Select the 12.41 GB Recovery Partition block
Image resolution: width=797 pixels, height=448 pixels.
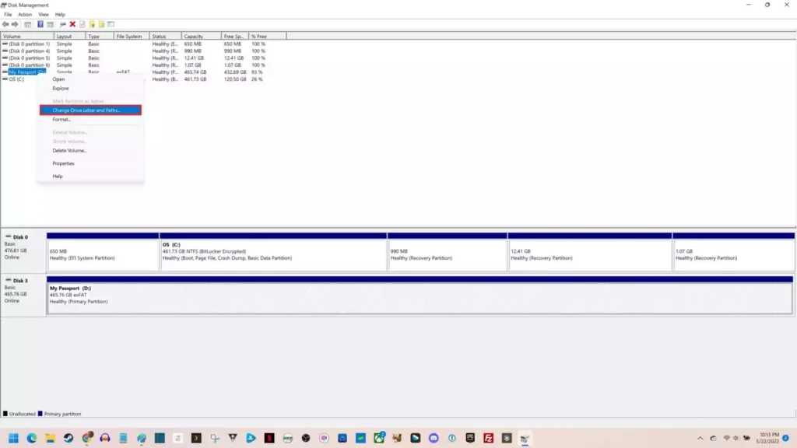click(590, 252)
